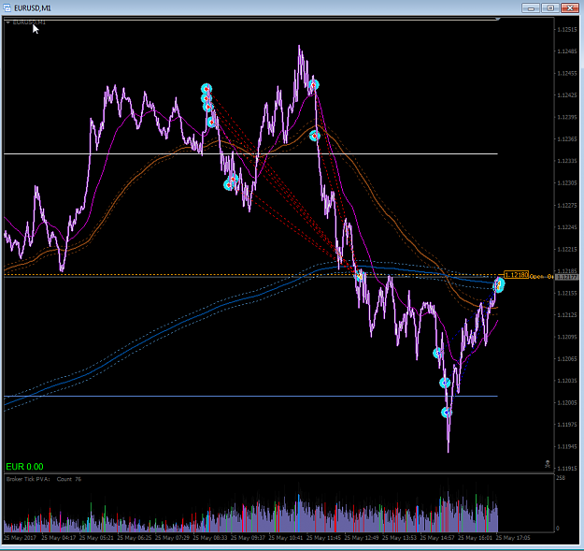
Task: Select the buy marker near 1.12035
Action: click(x=445, y=383)
